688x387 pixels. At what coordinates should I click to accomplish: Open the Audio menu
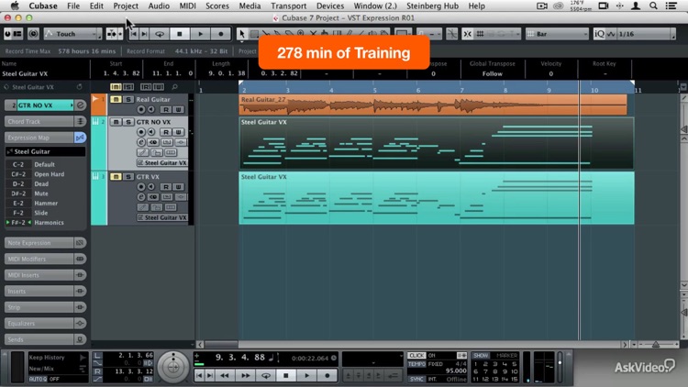(159, 6)
